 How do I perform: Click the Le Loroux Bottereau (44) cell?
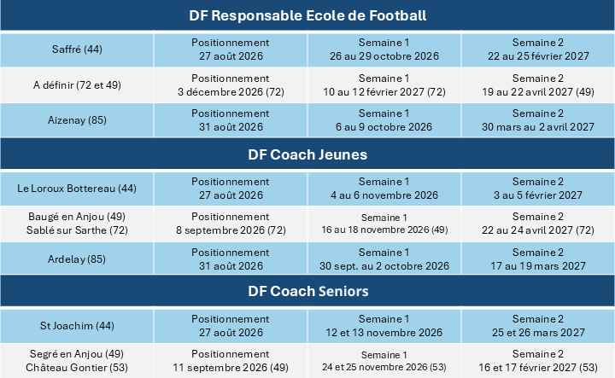tap(77, 188)
